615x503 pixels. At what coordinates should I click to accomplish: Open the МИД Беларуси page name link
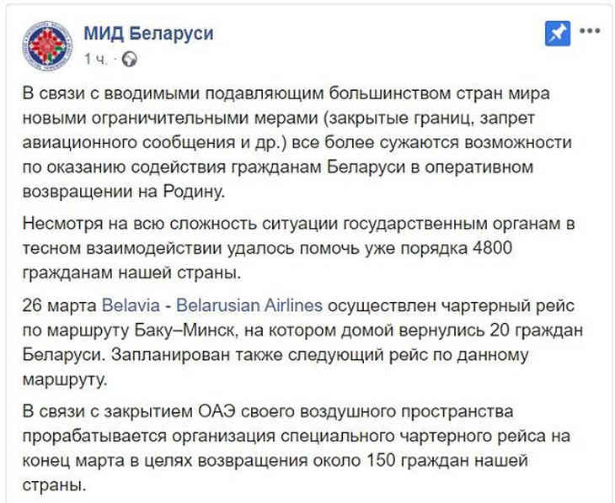pyautogui.click(x=148, y=34)
